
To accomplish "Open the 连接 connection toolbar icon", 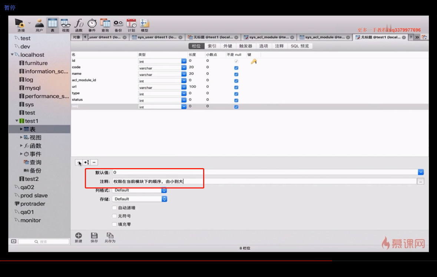I will click(21, 25).
